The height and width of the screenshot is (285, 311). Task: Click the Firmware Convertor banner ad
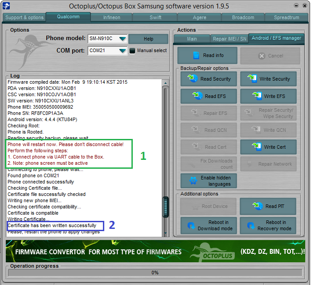click(155, 251)
